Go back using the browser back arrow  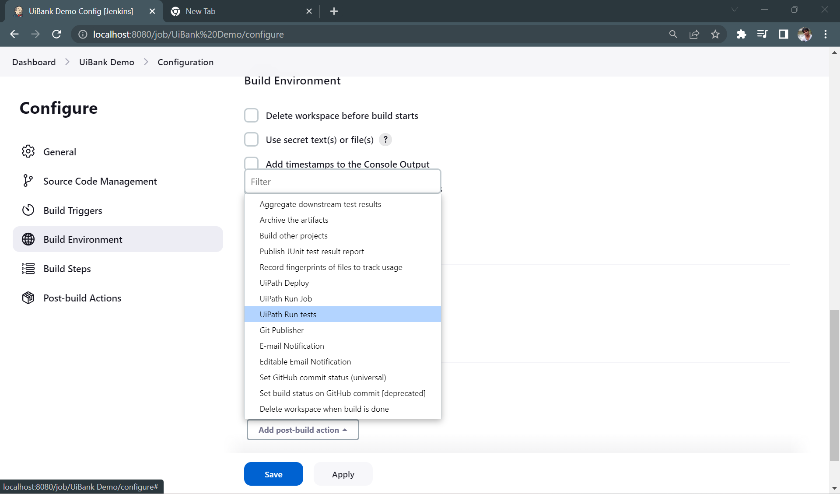(14, 34)
